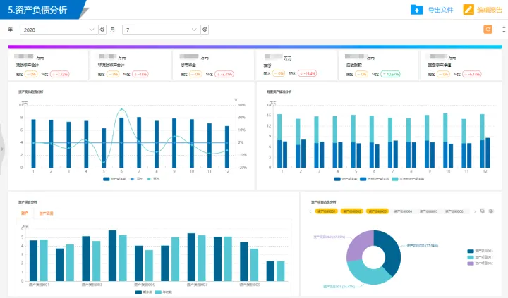Click the right arrow after the category pills
The image size is (508, 298).
(475, 211)
